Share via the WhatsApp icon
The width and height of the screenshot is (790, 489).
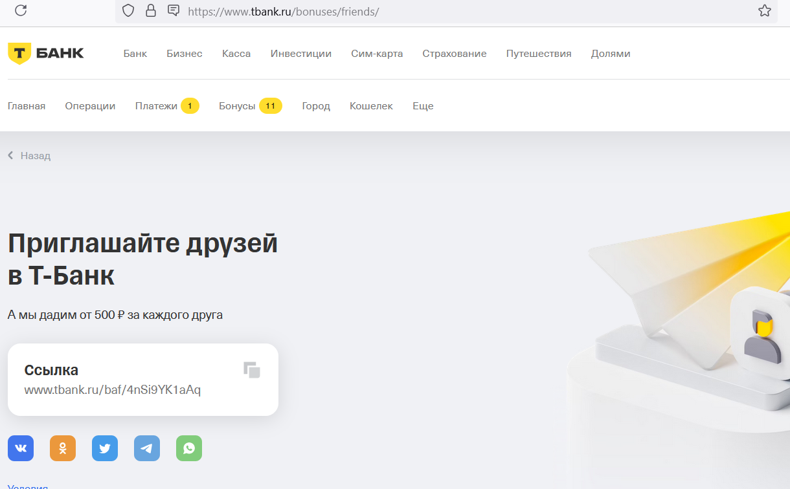189,448
